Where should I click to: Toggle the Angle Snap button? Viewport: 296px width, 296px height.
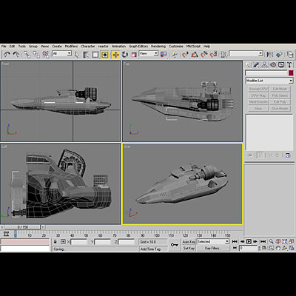[195, 55]
